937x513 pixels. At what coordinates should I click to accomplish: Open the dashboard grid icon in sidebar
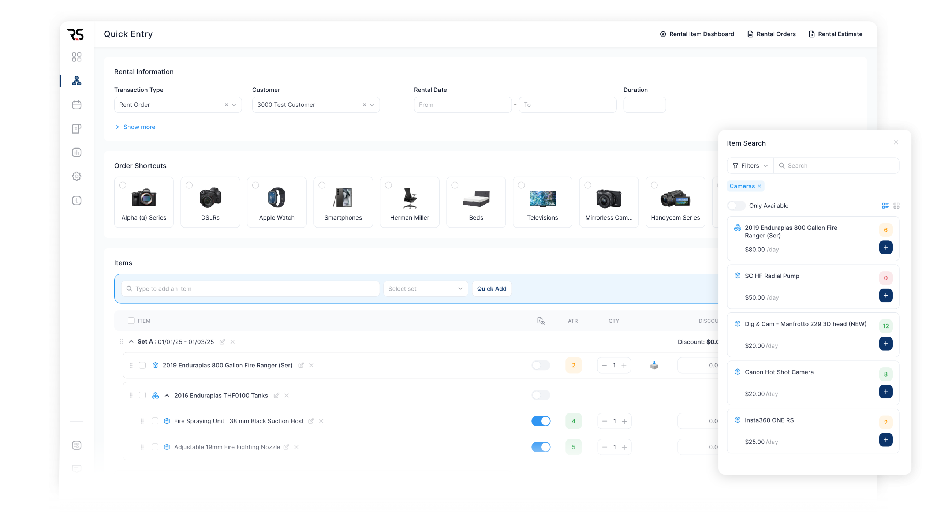(76, 57)
